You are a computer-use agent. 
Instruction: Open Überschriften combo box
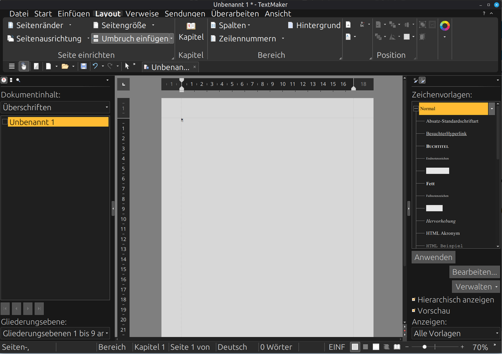click(55, 108)
